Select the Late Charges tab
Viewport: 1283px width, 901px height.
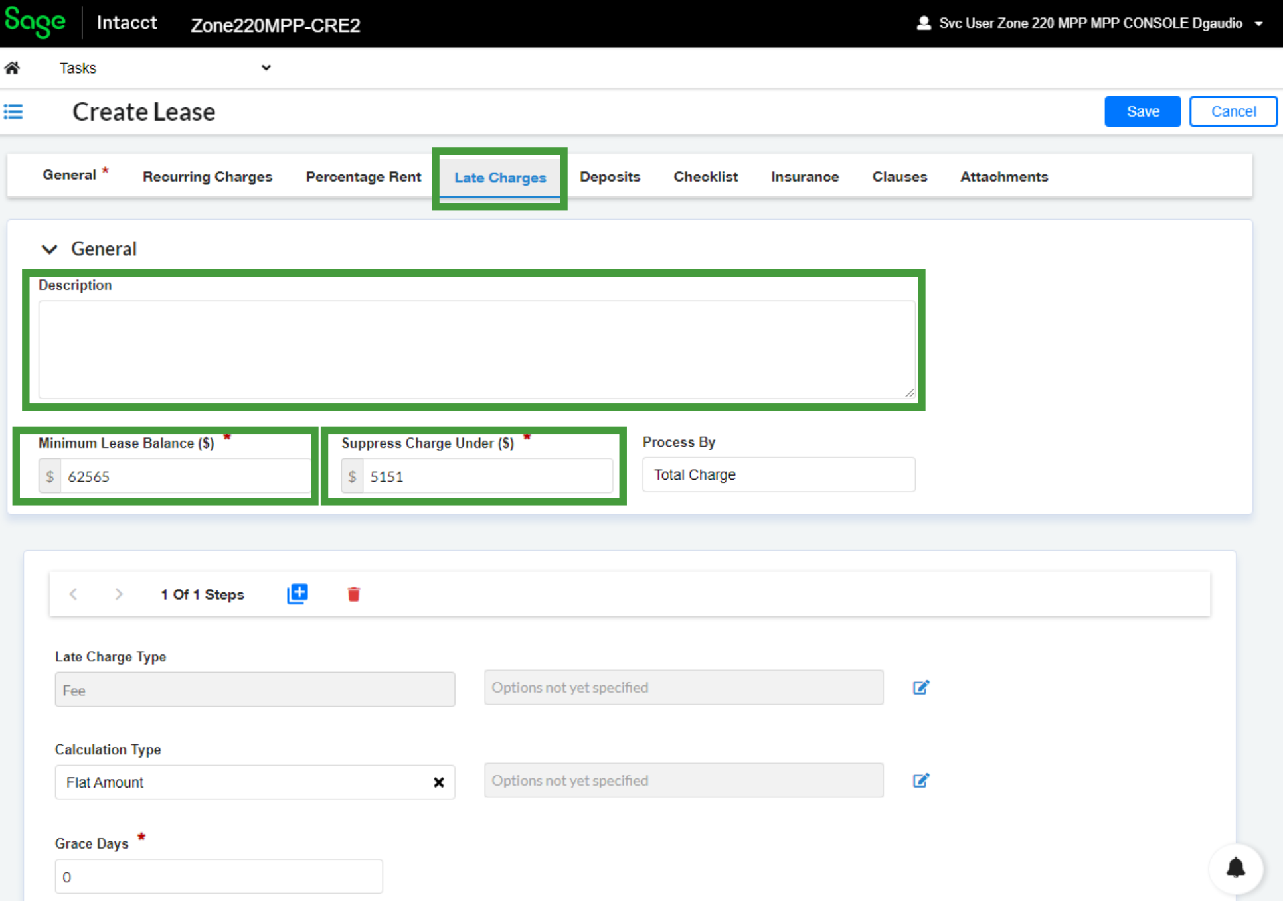500,178
